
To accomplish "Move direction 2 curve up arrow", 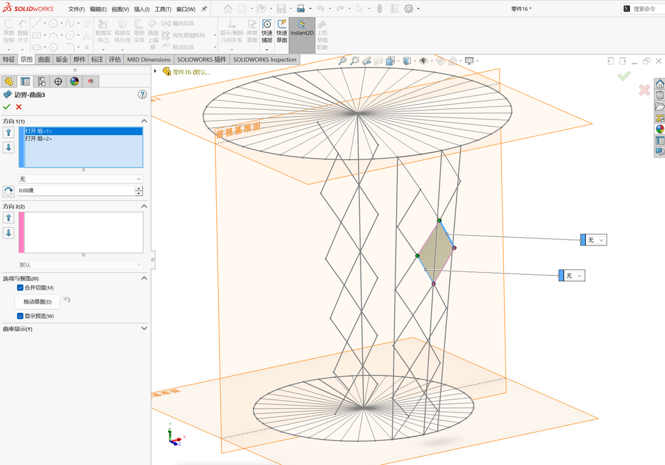I will 8,218.
